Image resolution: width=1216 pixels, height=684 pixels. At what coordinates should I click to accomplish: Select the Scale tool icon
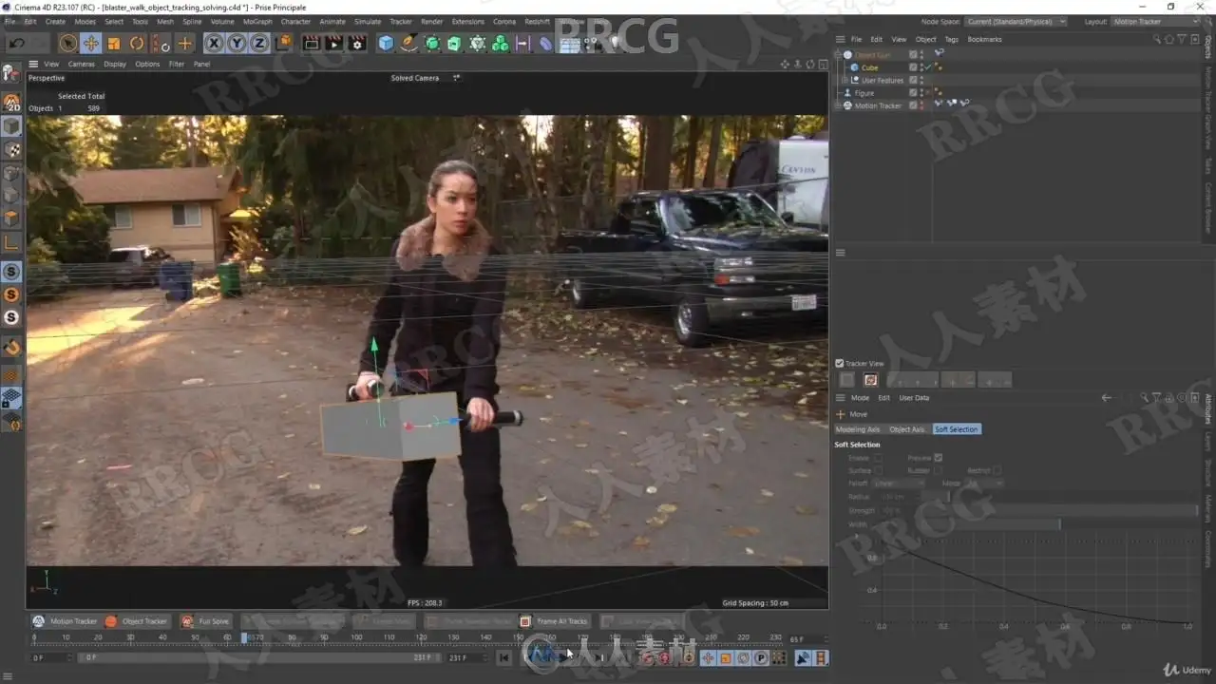click(x=114, y=43)
